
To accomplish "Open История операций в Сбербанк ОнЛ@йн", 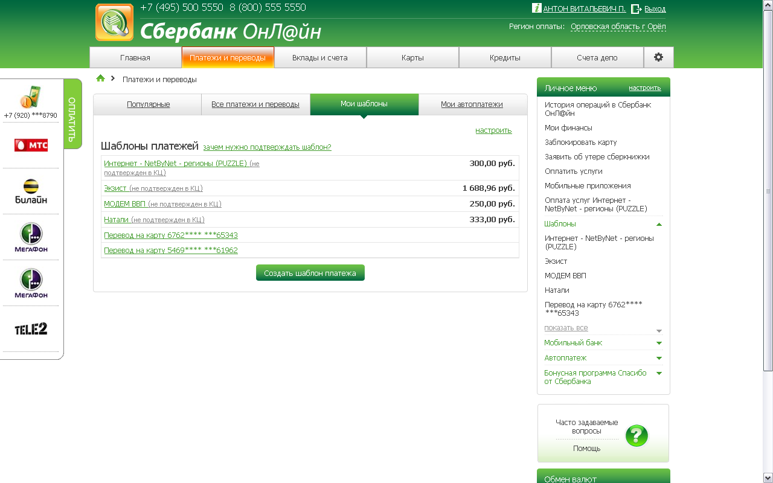I will tap(598, 109).
